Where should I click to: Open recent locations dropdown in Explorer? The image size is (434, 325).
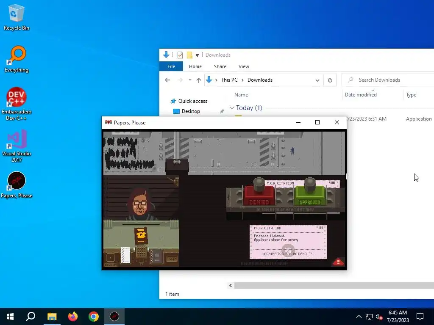click(x=190, y=80)
